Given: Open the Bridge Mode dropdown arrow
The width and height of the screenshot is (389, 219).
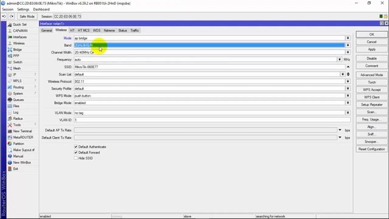Looking at the screenshot, I should click(x=348, y=103).
